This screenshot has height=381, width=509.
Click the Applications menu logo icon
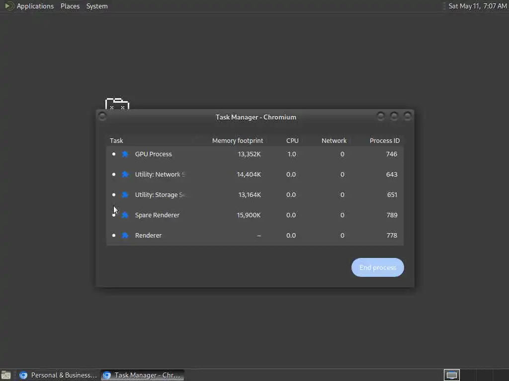[x=9, y=6]
